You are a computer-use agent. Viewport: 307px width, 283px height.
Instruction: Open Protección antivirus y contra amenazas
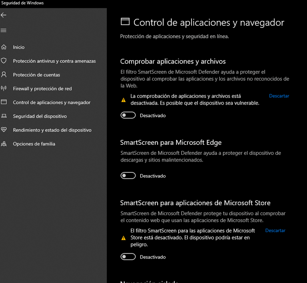54,61
